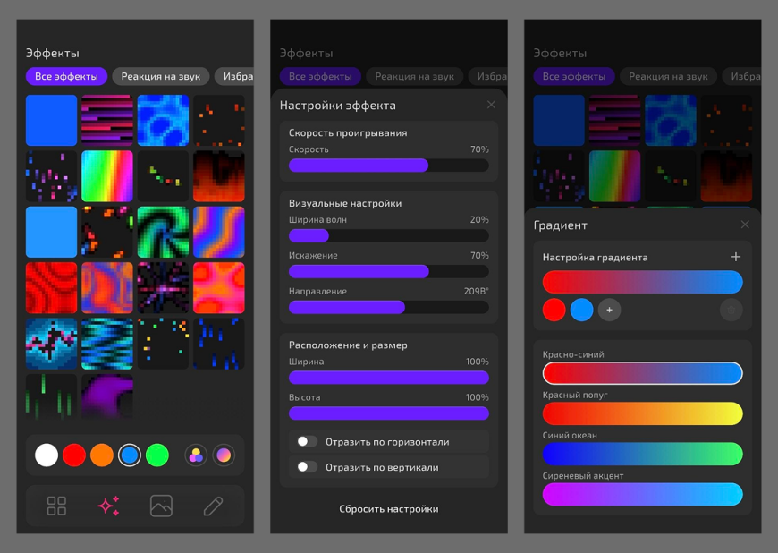The height and width of the screenshot is (553, 778).
Task: Open the image gallery icon in toolbar
Action: point(161,506)
